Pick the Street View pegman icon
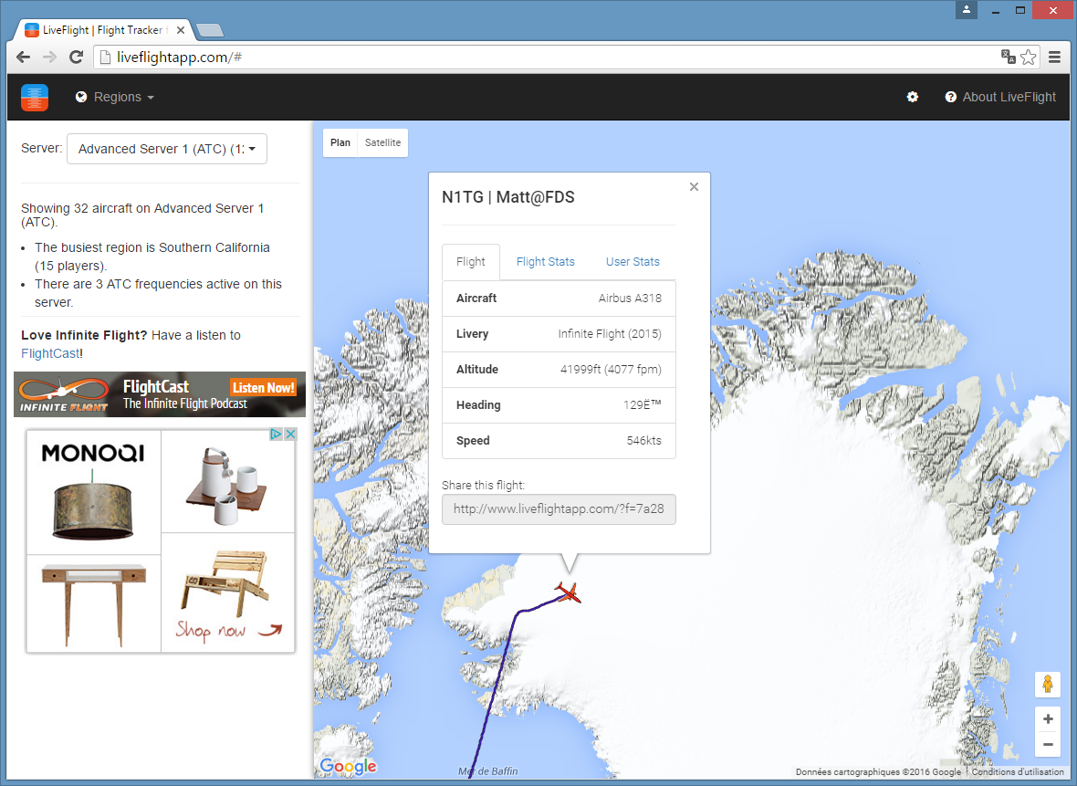The width and height of the screenshot is (1077, 786). pyautogui.click(x=1048, y=685)
